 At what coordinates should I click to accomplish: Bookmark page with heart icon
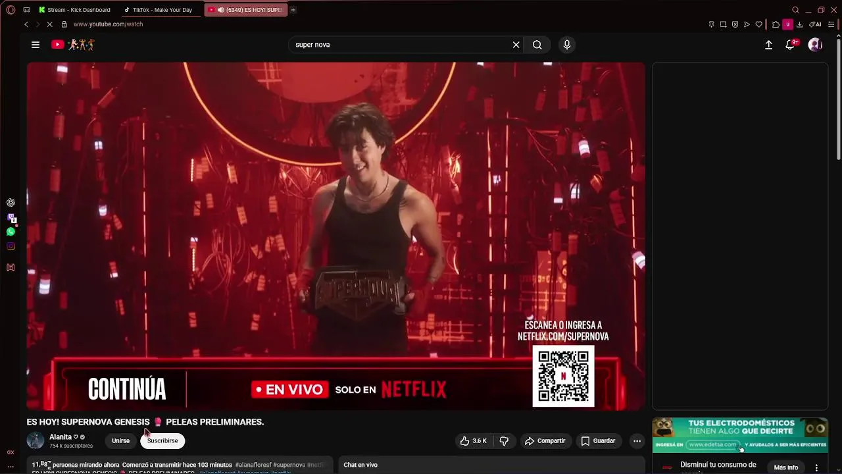(x=758, y=24)
